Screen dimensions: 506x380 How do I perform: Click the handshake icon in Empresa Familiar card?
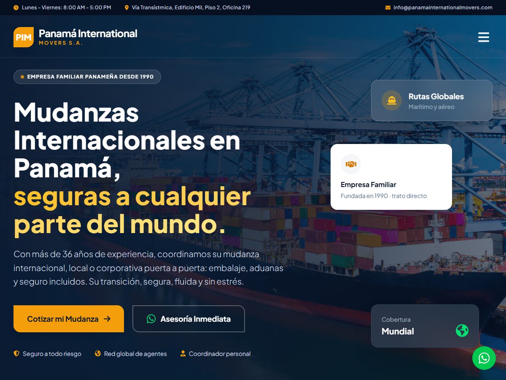click(351, 164)
